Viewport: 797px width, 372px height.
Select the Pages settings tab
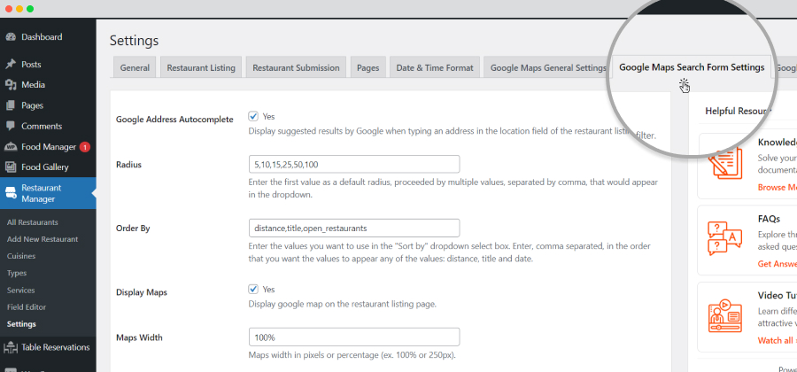click(x=368, y=67)
